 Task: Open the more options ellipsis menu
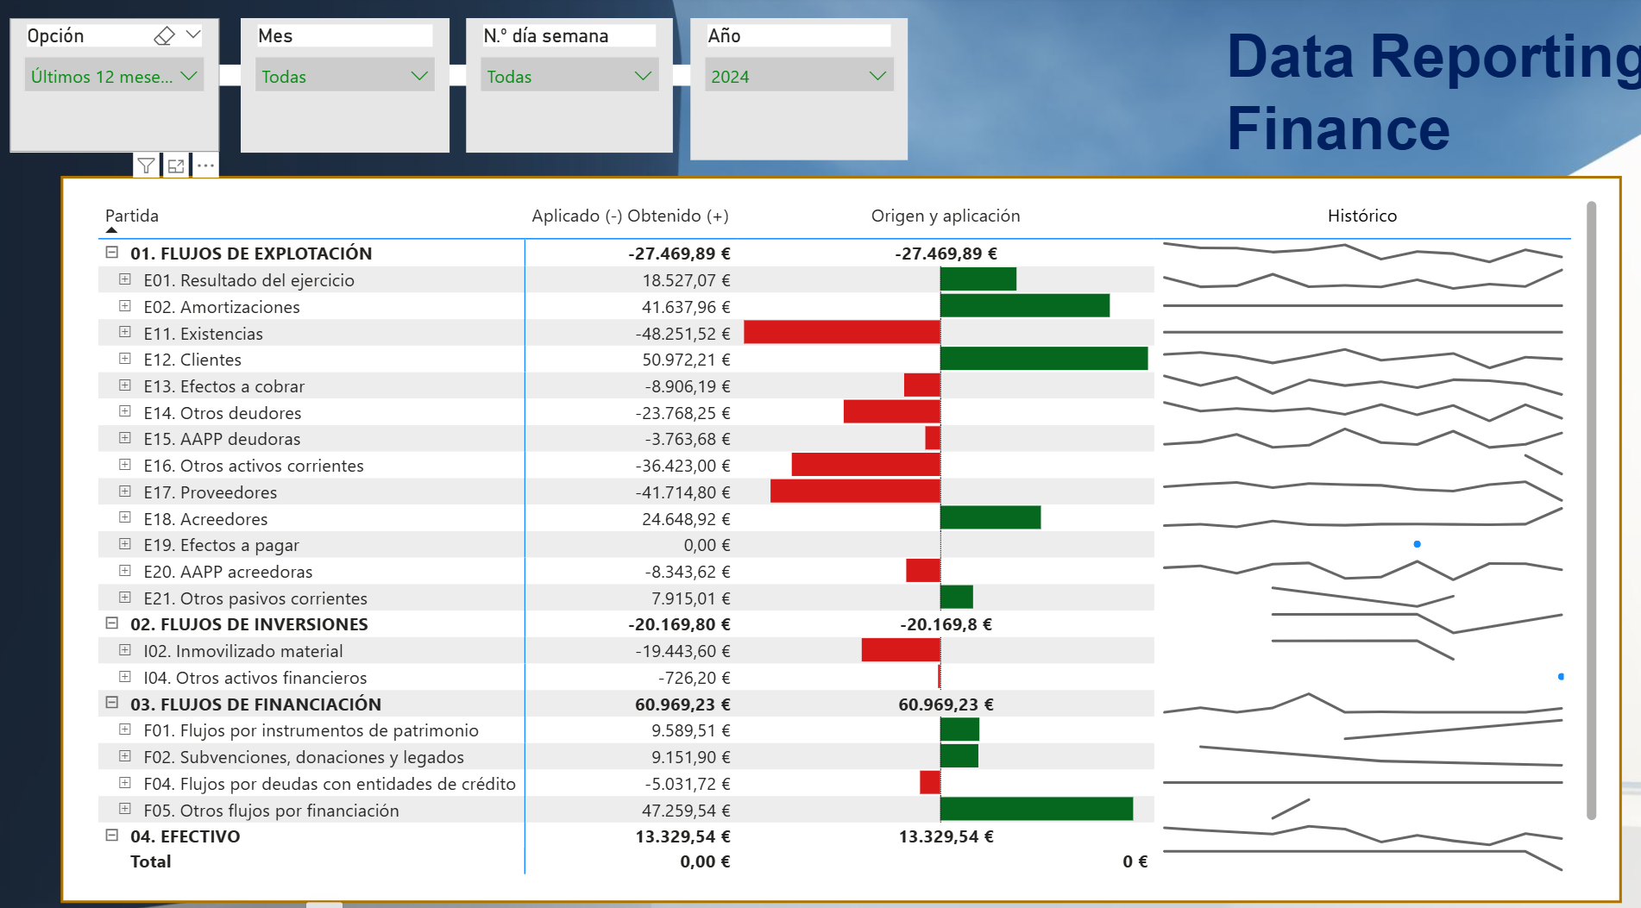click(x=205, y=166)
